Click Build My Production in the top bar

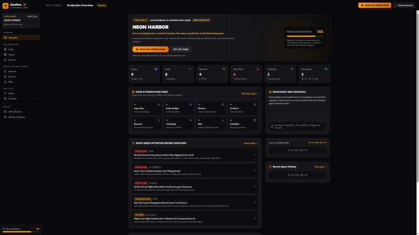(374, 5)
